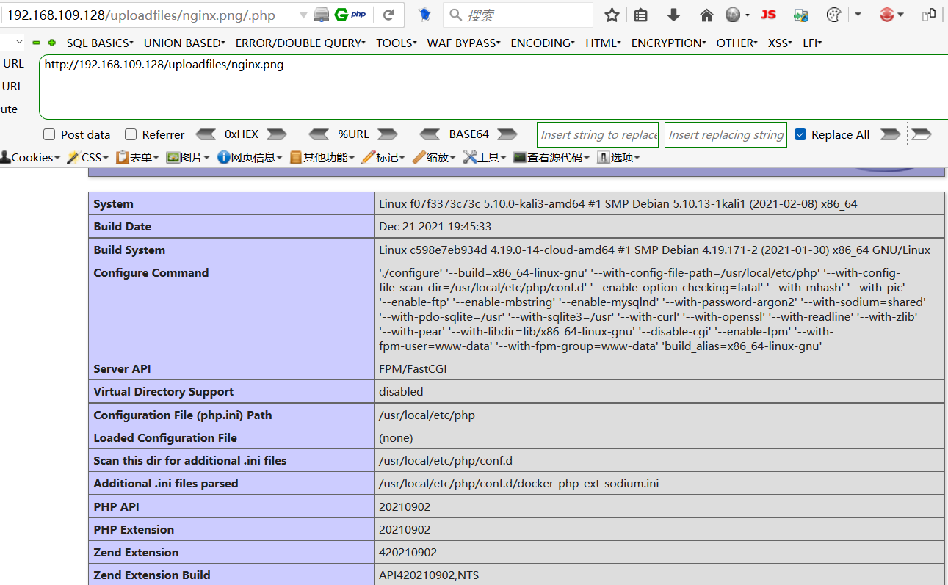This screenshot has height=585, width=948.
Task: Click the left arrow beside 0xHEX
Action: [206, 134]
